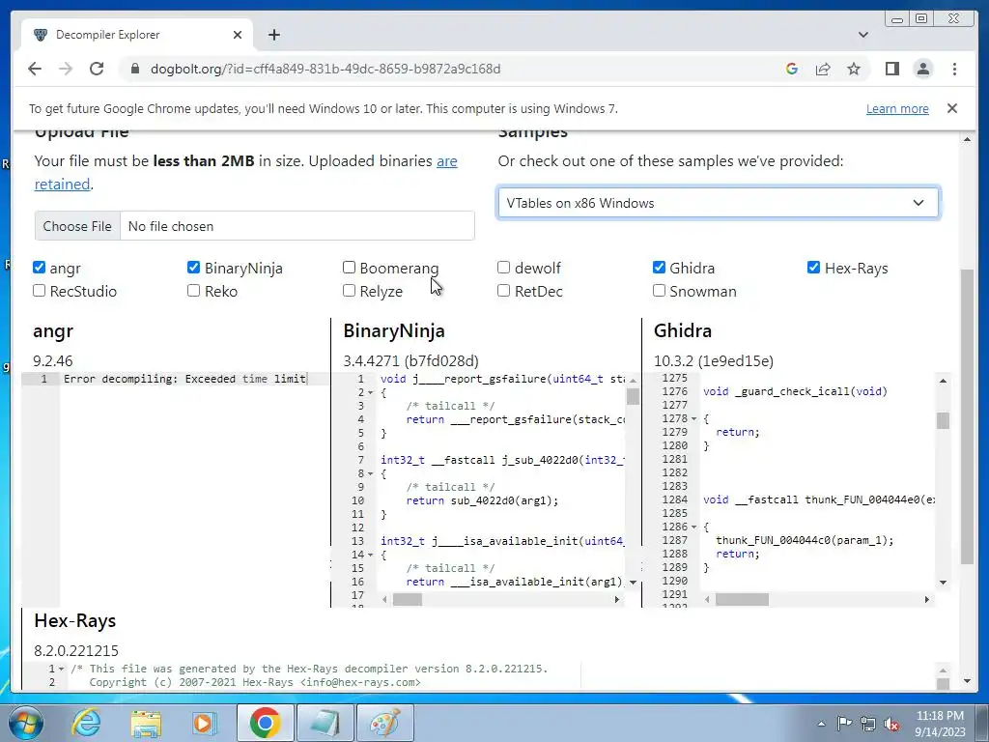Screen dimensions: 989x742
Task: Uncheck the angr decompiler
Action: [39, 268]
